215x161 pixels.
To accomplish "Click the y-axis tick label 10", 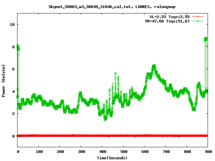I will (12, 24).
